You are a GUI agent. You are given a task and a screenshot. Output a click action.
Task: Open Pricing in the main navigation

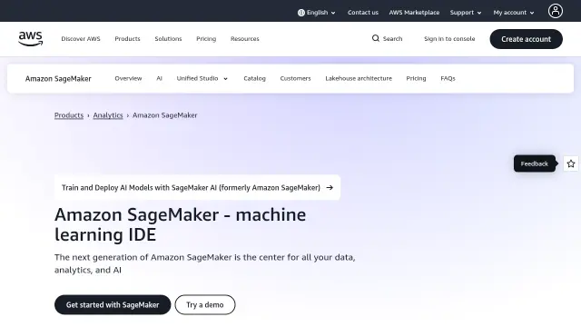pyautogui.click(x=206, y=39)
